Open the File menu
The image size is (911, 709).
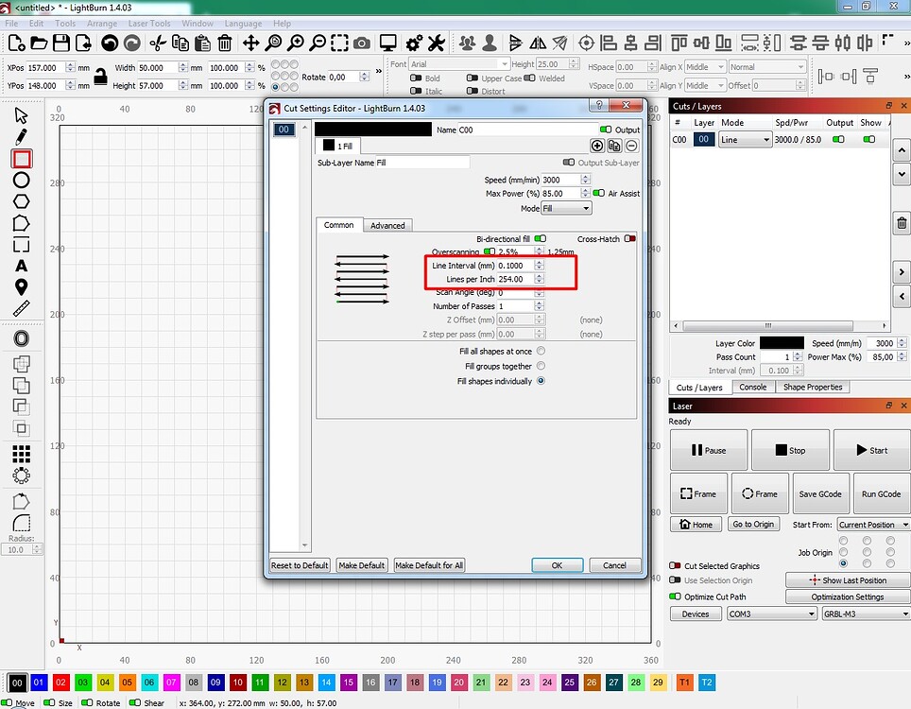coord(11,24)
